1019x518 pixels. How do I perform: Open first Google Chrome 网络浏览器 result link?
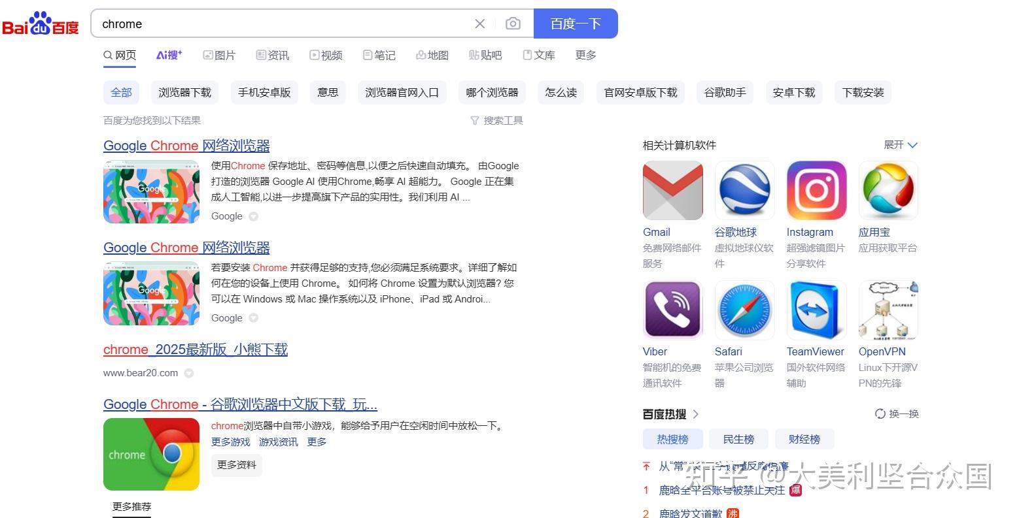[186, 146]
